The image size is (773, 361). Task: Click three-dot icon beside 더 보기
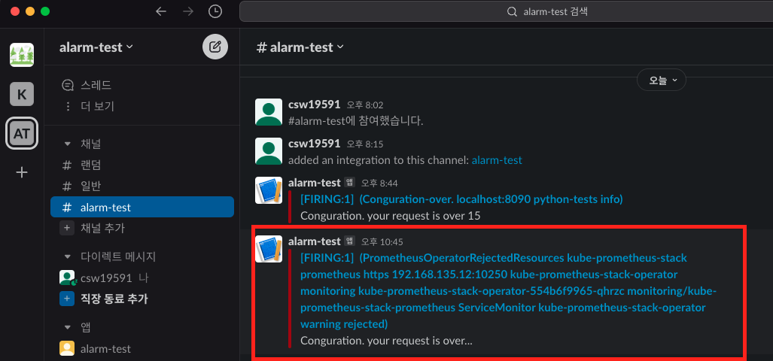pyautogui.click(x=68, y=106)
